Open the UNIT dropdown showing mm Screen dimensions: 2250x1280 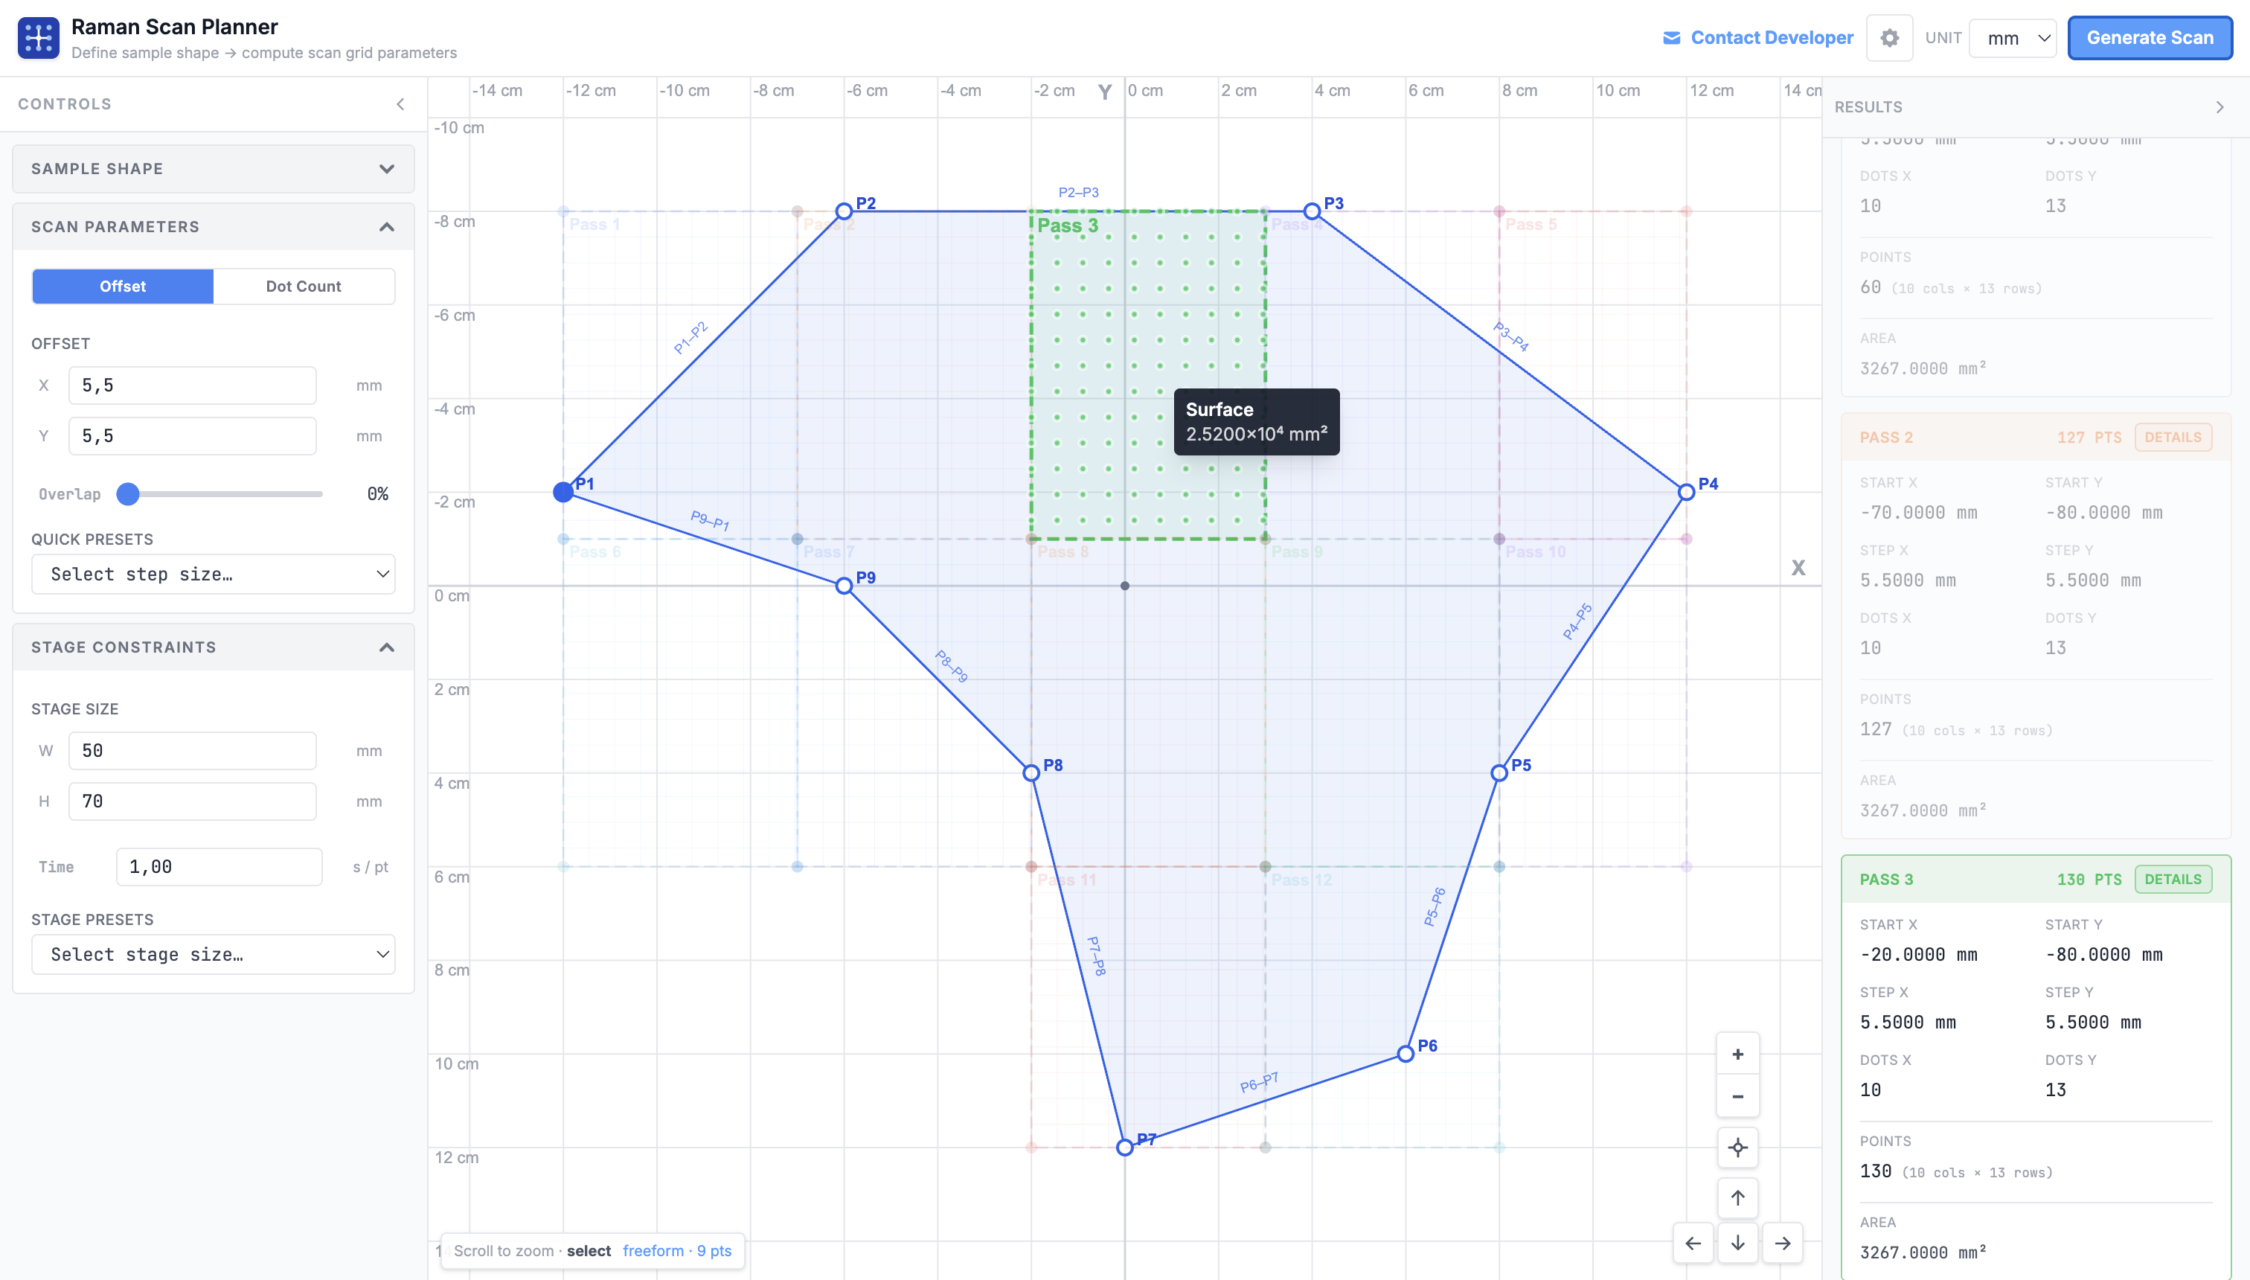click(x=2013, y=38)
